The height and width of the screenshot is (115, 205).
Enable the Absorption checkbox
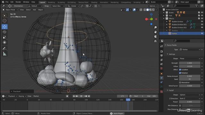point(180,82)
